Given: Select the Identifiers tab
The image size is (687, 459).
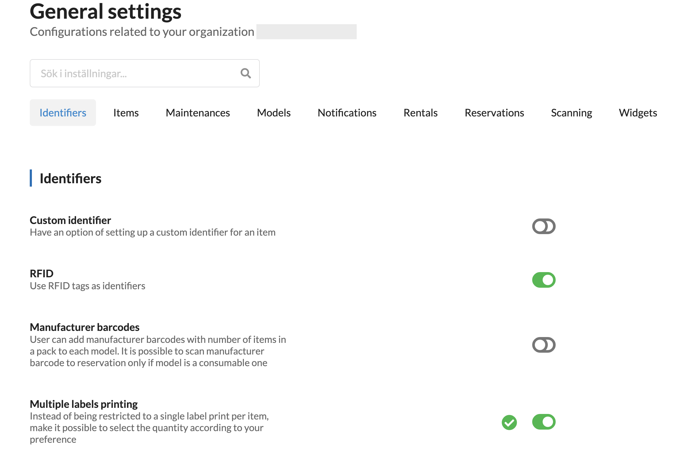Looking at the screenshot, I should 63,113.
